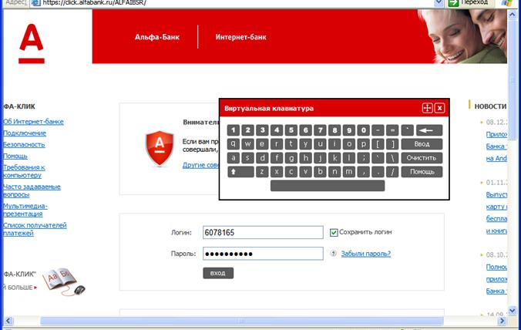Open the Мультимедиа-презентация link
521x330 pixels.
tap(25, 210)
